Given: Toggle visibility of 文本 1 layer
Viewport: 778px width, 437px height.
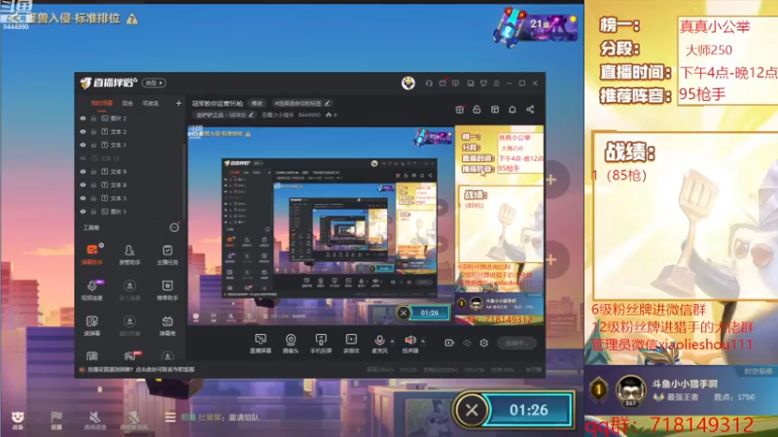Looking at the screenshot, I should pyautogui.click(x=83, y=145).
